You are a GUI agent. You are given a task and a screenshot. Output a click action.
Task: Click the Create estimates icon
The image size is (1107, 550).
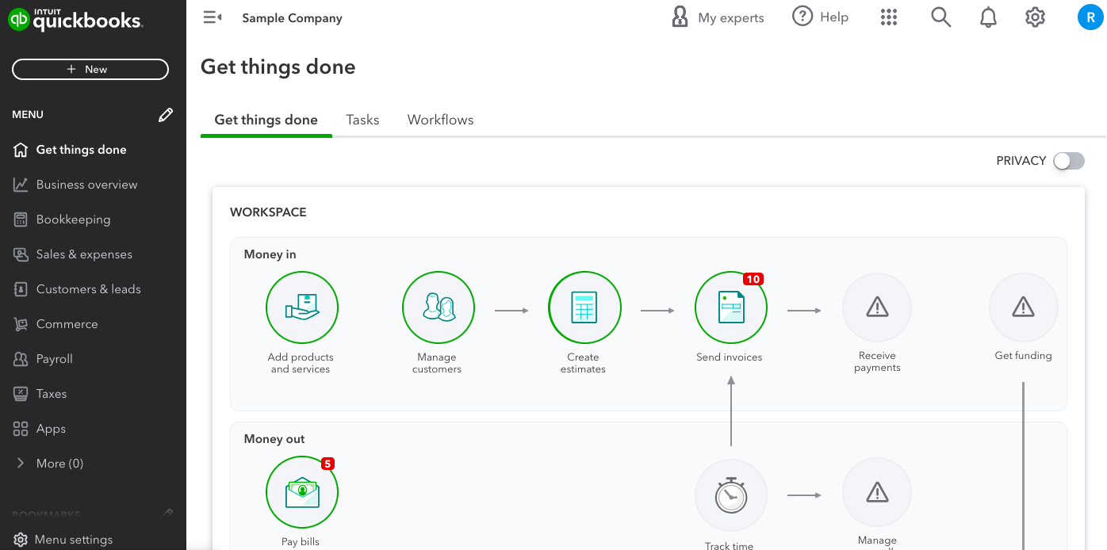coord(584,307)
